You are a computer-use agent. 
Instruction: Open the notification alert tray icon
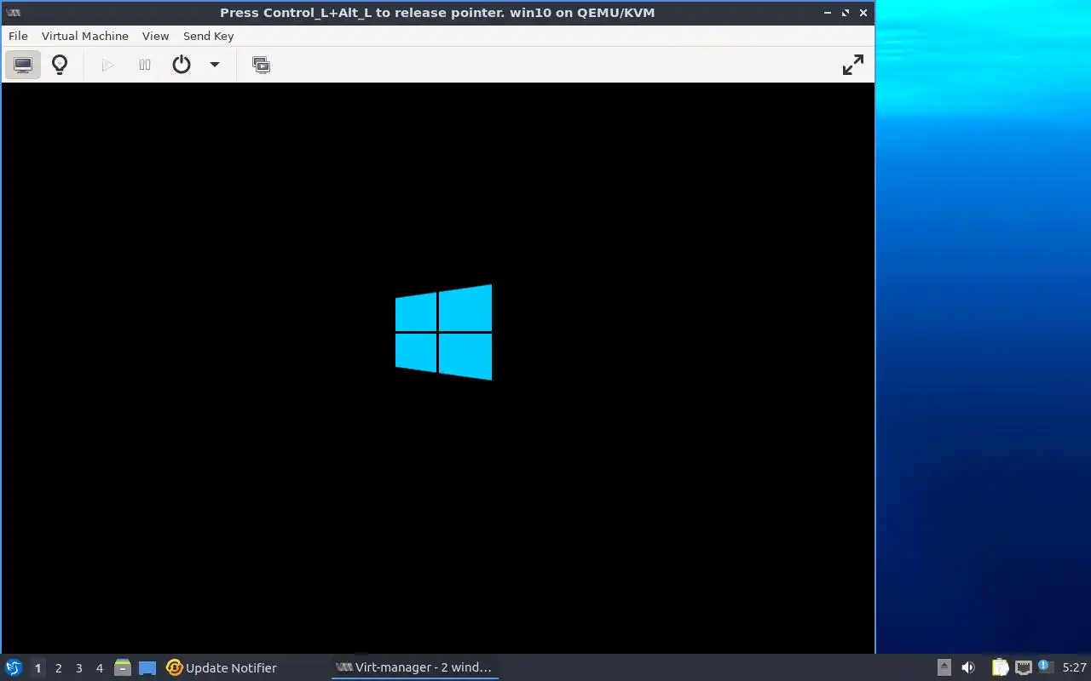pyautogui.click(x=1045, y=667)
